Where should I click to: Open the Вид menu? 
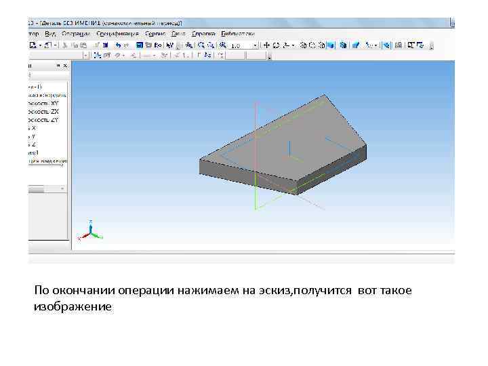[50, 34]
